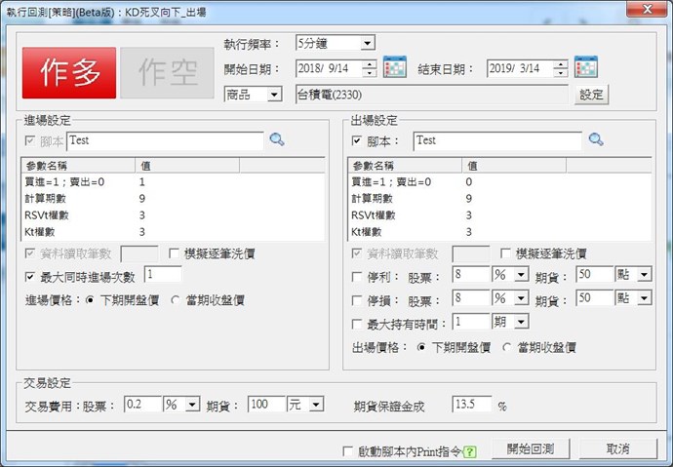Screen dimensions: 673x467
Task: Open the futures transaction fee 元 dropdown
Action: (316, 404)
